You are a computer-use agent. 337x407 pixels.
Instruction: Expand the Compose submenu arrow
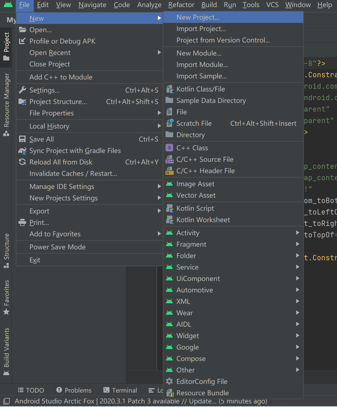(x=298, y=359)
